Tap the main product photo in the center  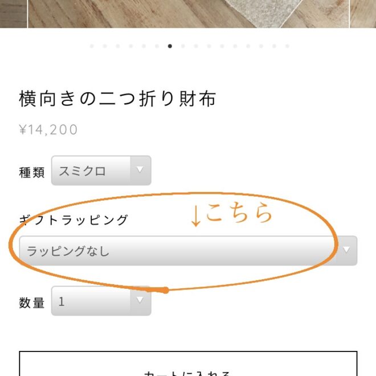pos(188,13)
